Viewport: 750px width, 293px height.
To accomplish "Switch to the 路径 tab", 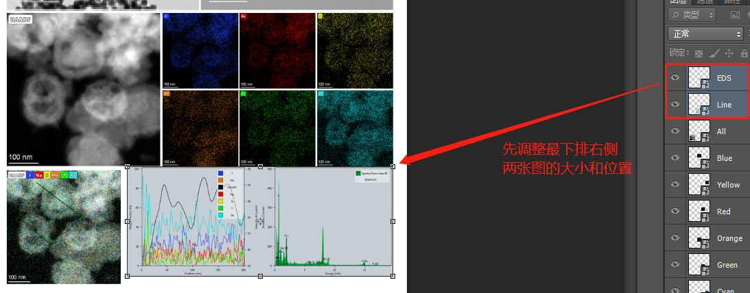I will click(x=732, y=2).
